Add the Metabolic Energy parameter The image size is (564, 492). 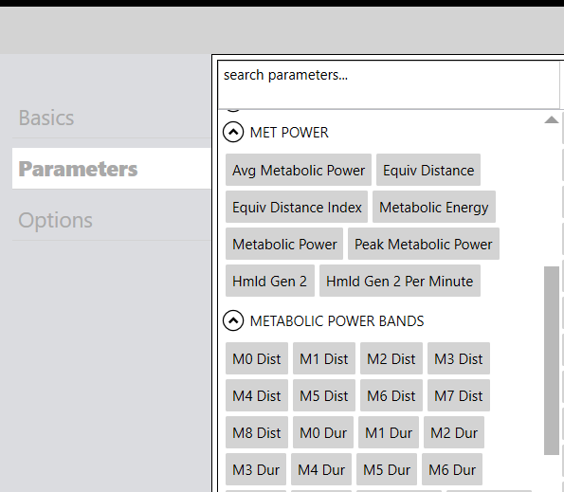[434, 208]
